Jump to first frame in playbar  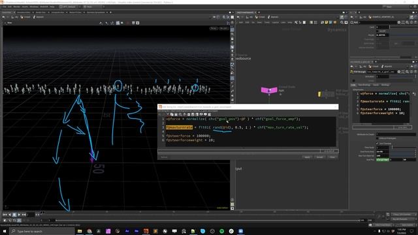click(x=5, y=215)
